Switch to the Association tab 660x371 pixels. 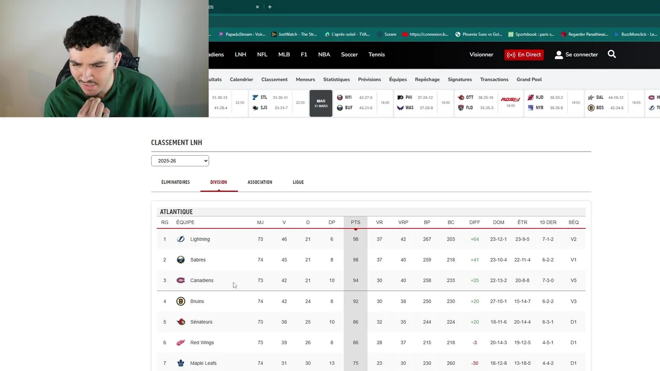coord(260,182)
